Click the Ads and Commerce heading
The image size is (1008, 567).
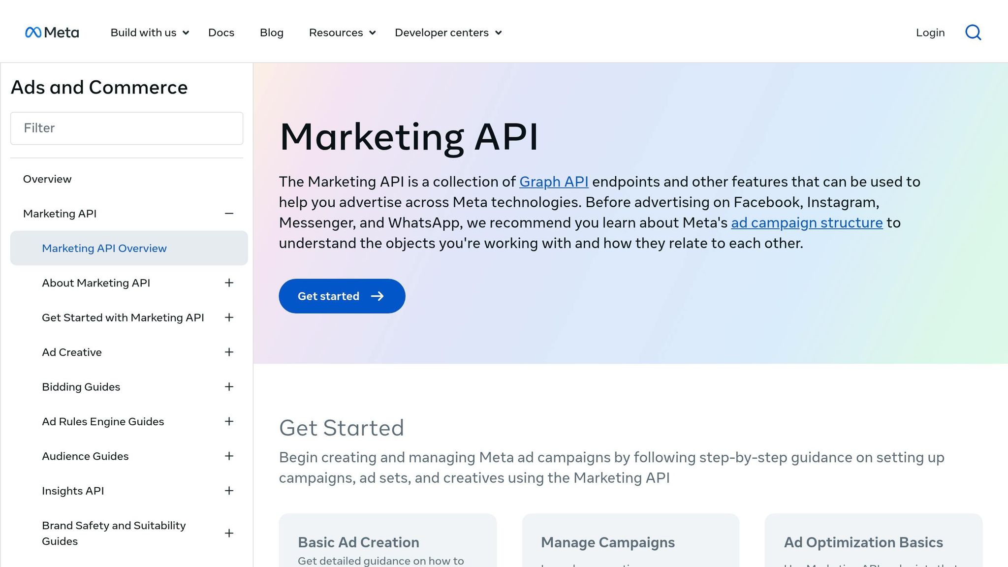(99, 88)
